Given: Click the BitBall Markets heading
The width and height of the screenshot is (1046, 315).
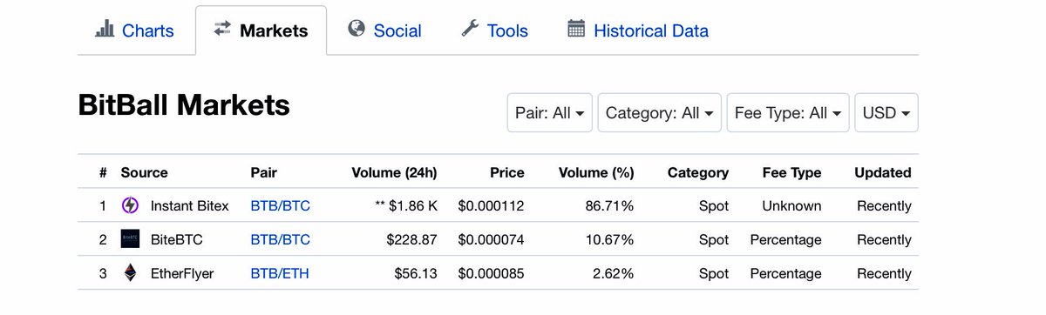Looking at the screenshot, I should pos(184,106).
